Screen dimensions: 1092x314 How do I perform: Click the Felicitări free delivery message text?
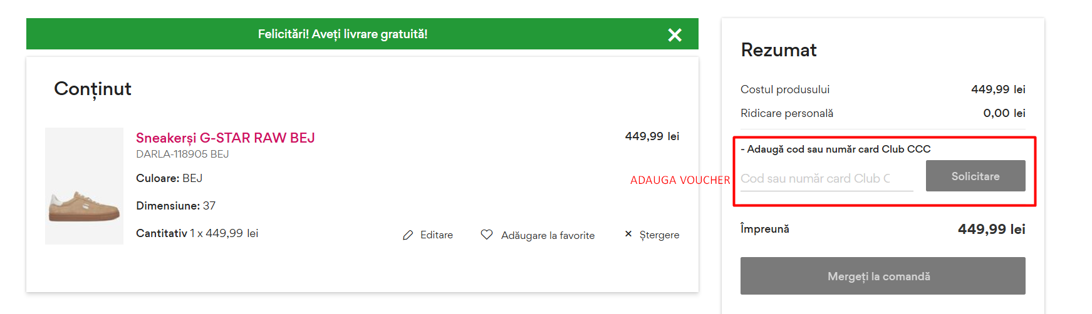pyautogui.click(x=342, y=34)
